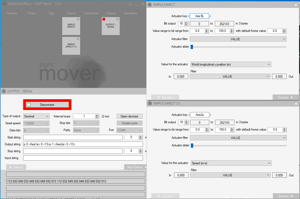This screenshot has width=300, height=199.
Task: Open the Outputs menu
Action: (111, 13)
